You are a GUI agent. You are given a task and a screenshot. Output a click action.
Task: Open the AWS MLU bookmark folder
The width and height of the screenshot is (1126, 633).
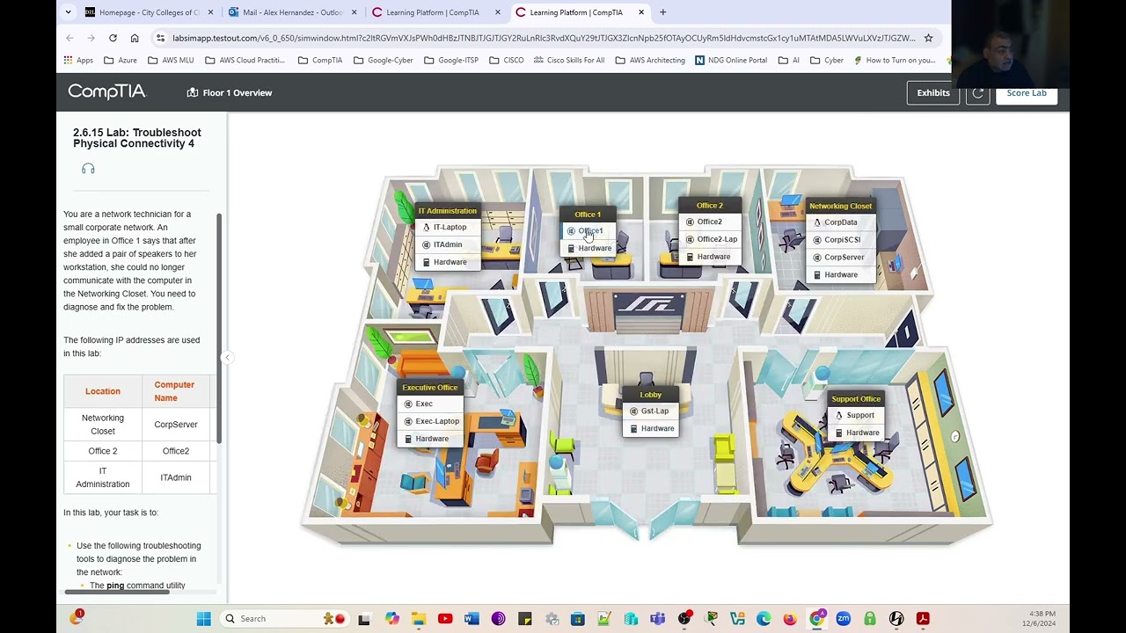[171, 61]
